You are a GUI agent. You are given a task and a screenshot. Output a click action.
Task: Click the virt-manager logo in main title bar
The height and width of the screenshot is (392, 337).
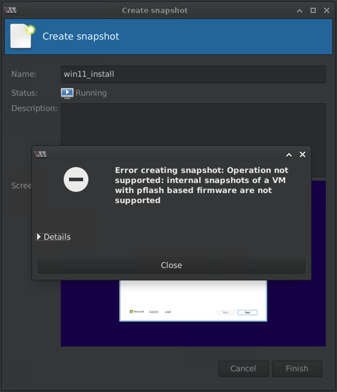(11, 10)
